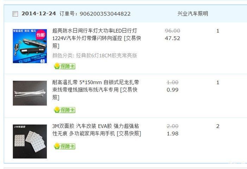
Task: Select order number 906200353044822
Action: click(x=105, y=14)
